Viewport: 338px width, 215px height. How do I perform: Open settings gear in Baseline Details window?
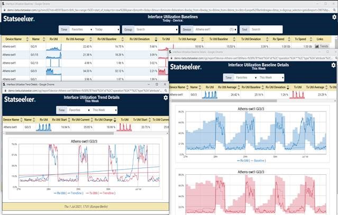coord(333,65)
